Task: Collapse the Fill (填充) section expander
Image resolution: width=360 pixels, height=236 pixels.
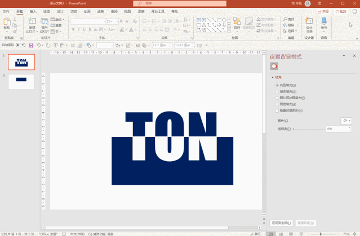Action: tap(273, 77)
